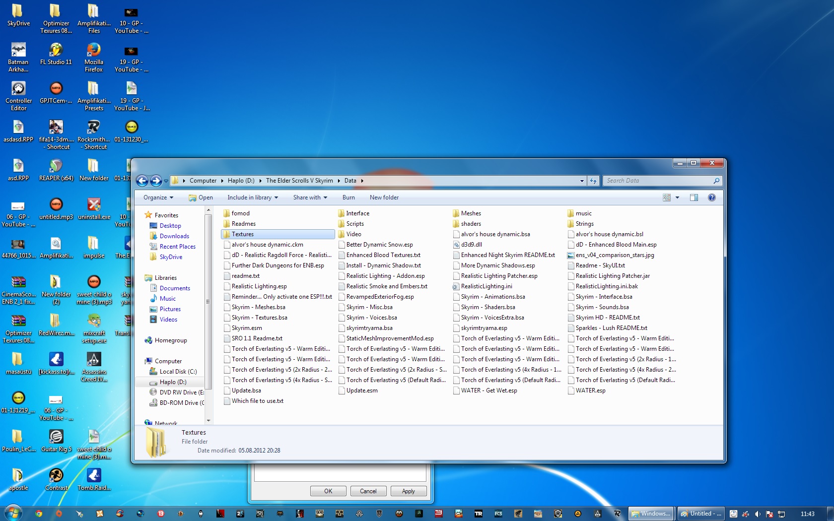Click the Search Data input field
The height and width of the screenshot is (521, 834).
click(x=662, y=181)
